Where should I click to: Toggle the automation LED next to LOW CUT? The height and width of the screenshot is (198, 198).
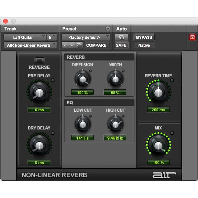90,116
